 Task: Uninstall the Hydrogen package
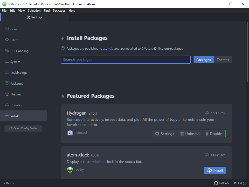[x=190, y=134]
